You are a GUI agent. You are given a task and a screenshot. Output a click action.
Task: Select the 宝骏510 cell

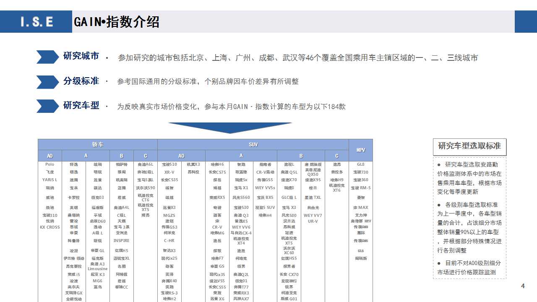point(169,164)
